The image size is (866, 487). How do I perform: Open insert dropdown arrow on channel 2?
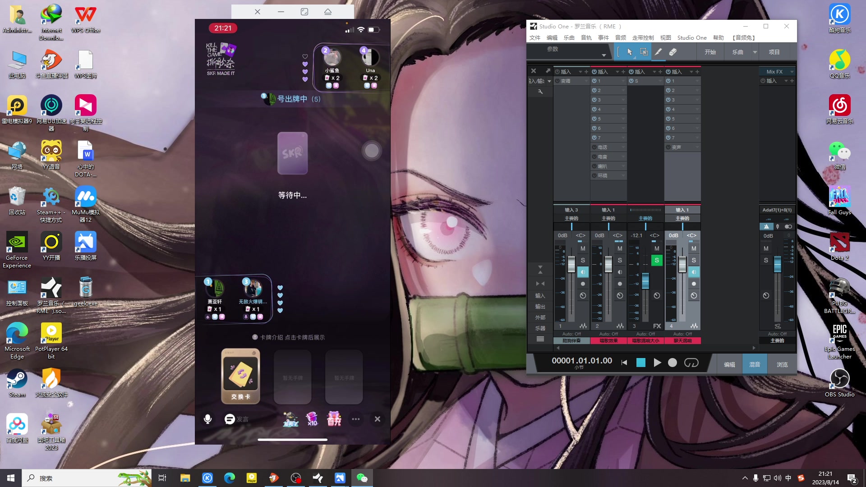pyautogui.click(x=617, y=72)
